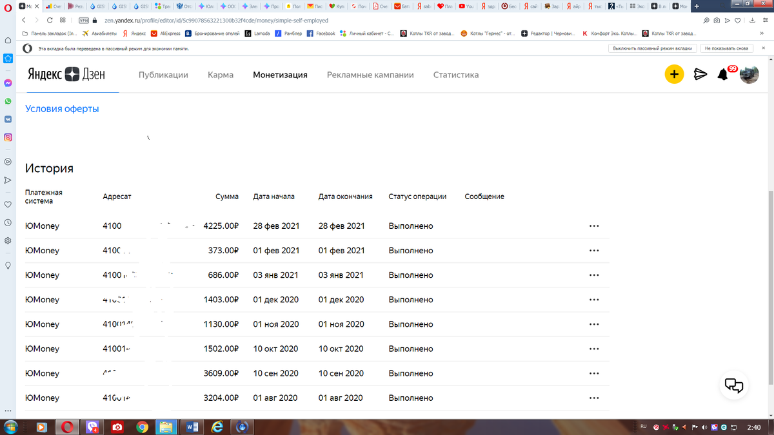Open Авиабилеты bookmark
Image resolution: width=774 pixels, height=435 pixels.
(x=99, y=34)
